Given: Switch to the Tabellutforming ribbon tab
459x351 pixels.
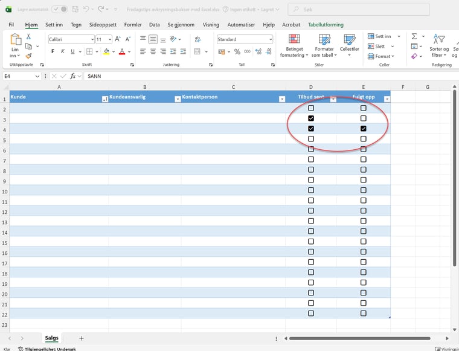Looking at the screenshot, I should click(x=326, y=25).
